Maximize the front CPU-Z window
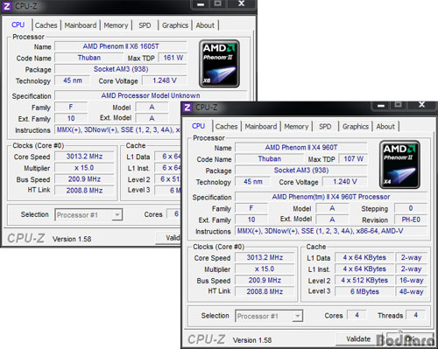Screen dimensions: 438x349 pyautogui.click(x=398, y=105)
